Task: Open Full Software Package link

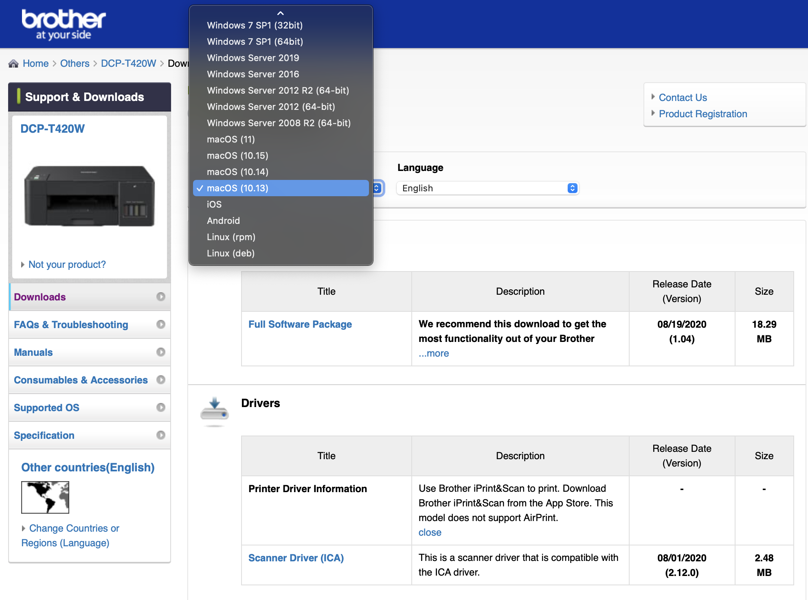Action: 300,324
